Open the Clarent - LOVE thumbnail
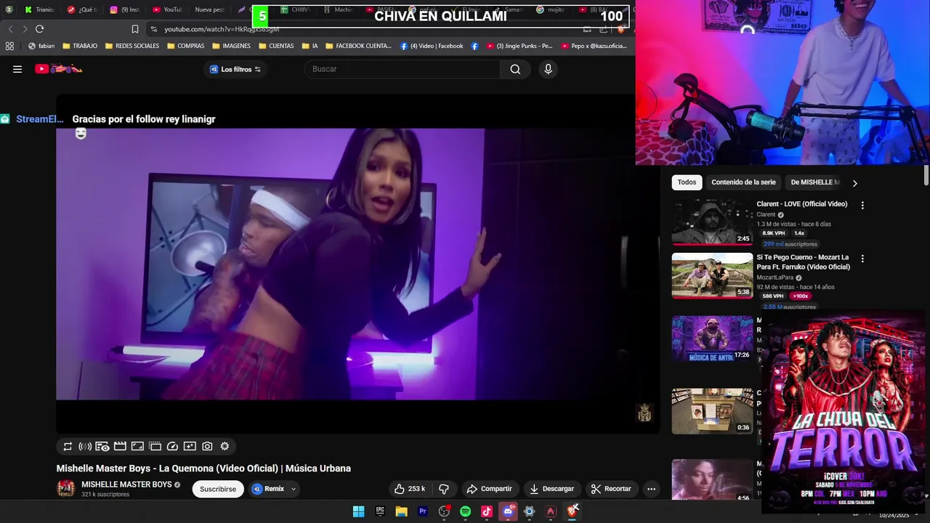 [x=712, y=222]
